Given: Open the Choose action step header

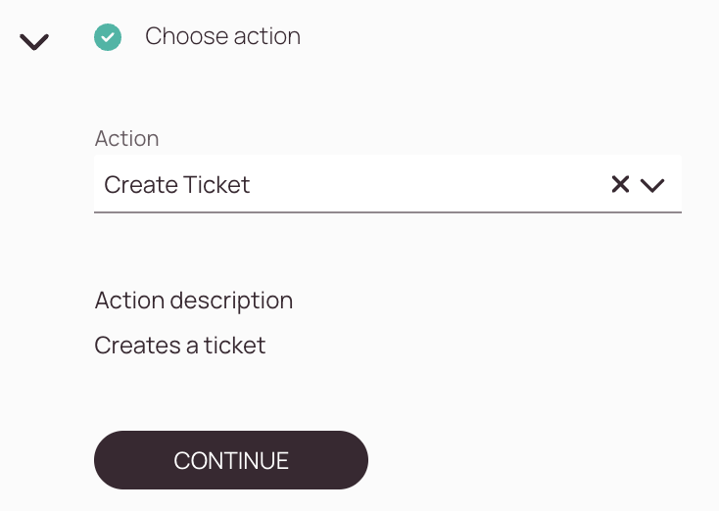Looking at the screenshot, I should pos(223,36).
